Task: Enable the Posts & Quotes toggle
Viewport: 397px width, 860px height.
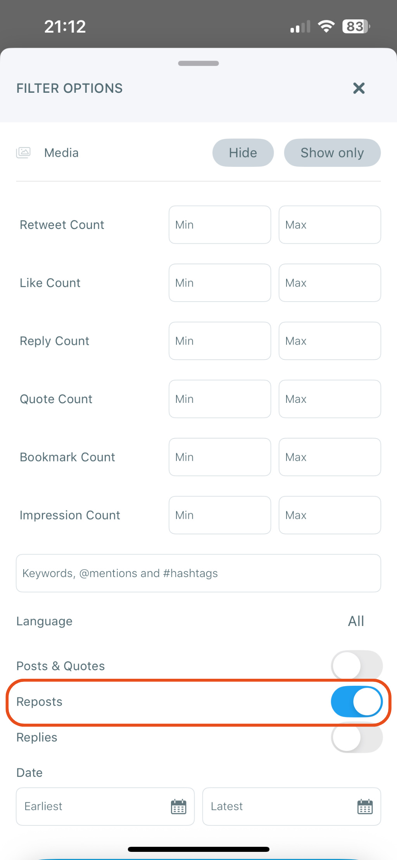Action: click(356, 665)
